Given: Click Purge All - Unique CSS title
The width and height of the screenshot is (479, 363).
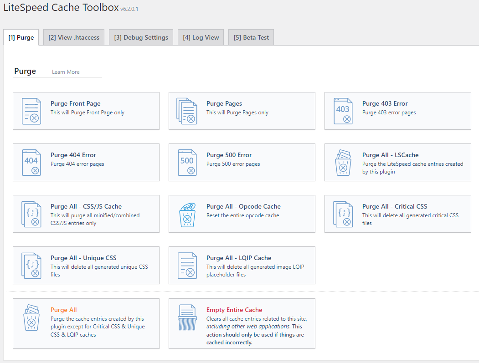Looking at the screenshot, I should pyautogui.click(x=83, y=258).
